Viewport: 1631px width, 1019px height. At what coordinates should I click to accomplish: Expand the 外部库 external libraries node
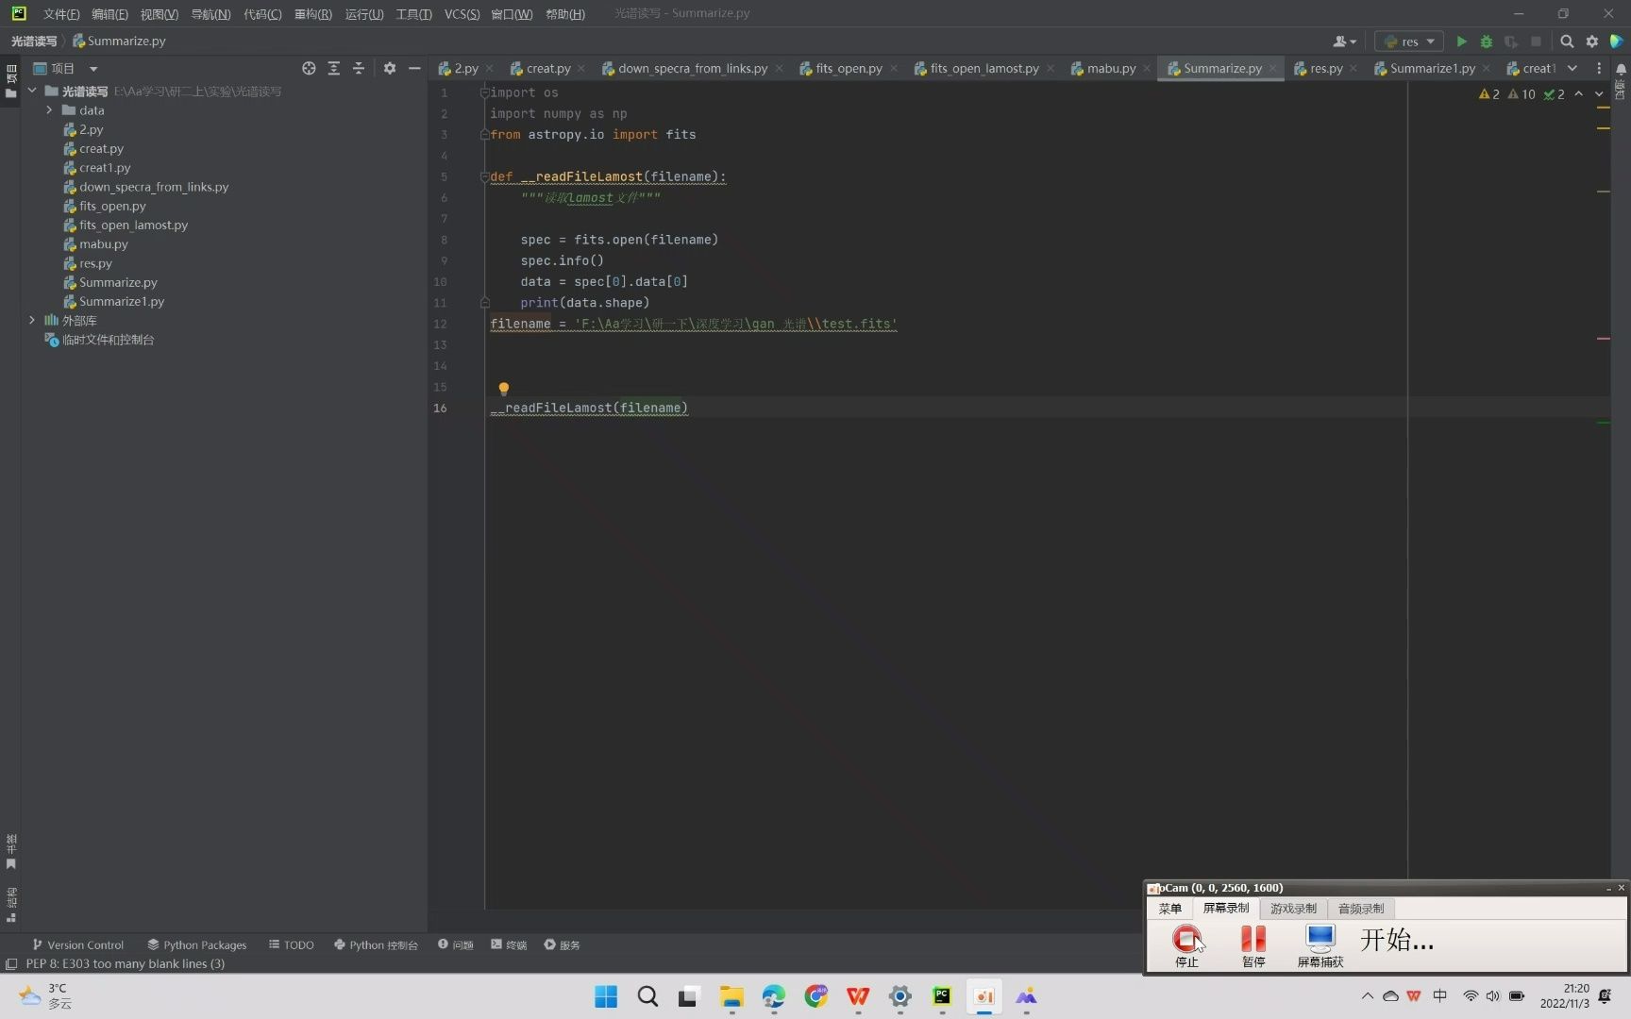pos(32,321)
